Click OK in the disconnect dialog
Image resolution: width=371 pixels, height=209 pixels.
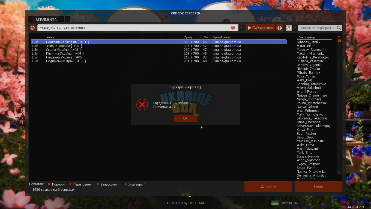[x=185, y=118]
